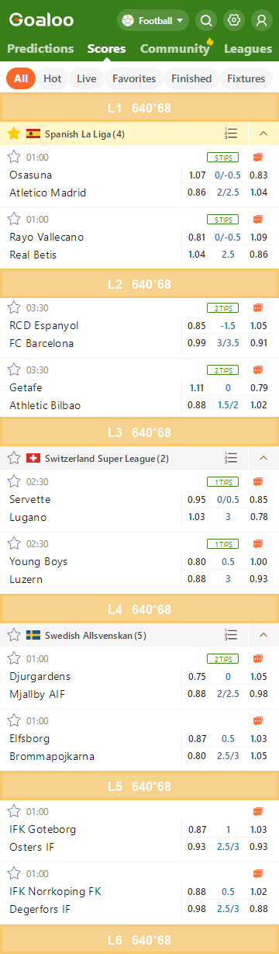The width and height of the screenshot is (279, 954).
Task: Select the Finished filter tab
Action: (191, 78)
